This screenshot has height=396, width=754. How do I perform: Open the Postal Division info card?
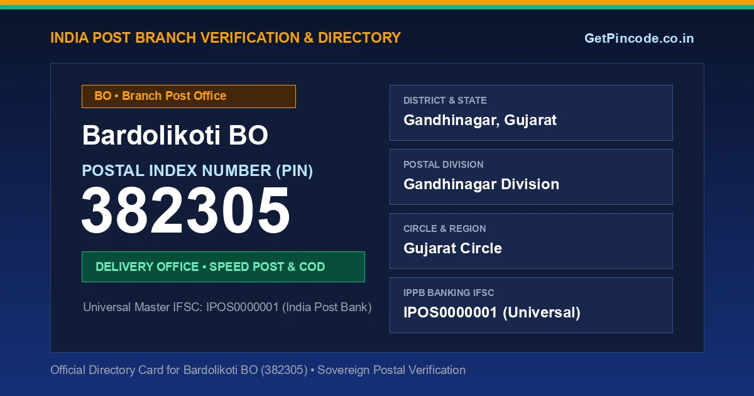(531, 177)
